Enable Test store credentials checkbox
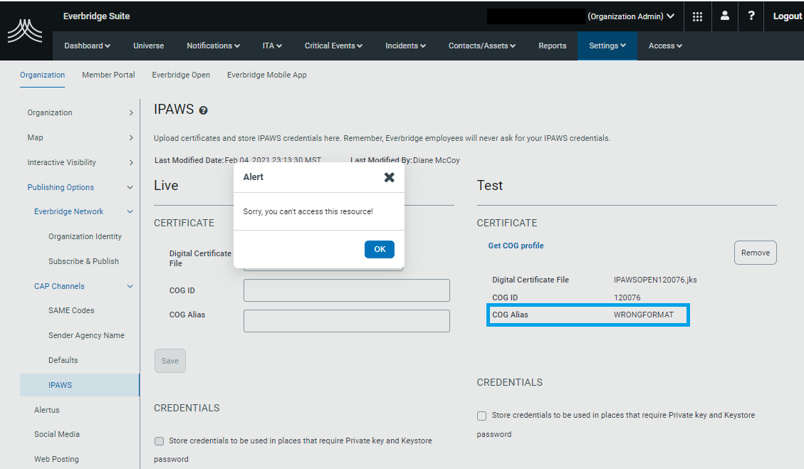Viewport: 804px width, 469px height. coord(482,416)
